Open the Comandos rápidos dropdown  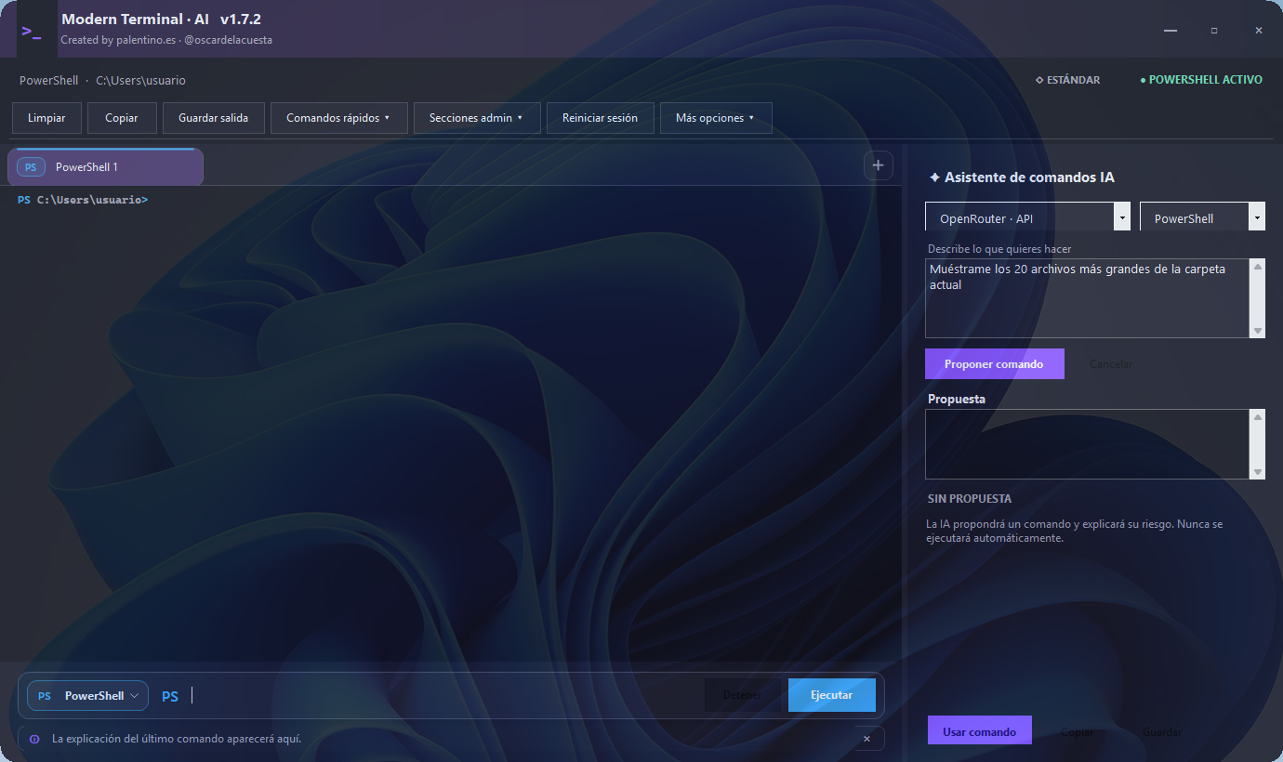(x=338, y=118)
